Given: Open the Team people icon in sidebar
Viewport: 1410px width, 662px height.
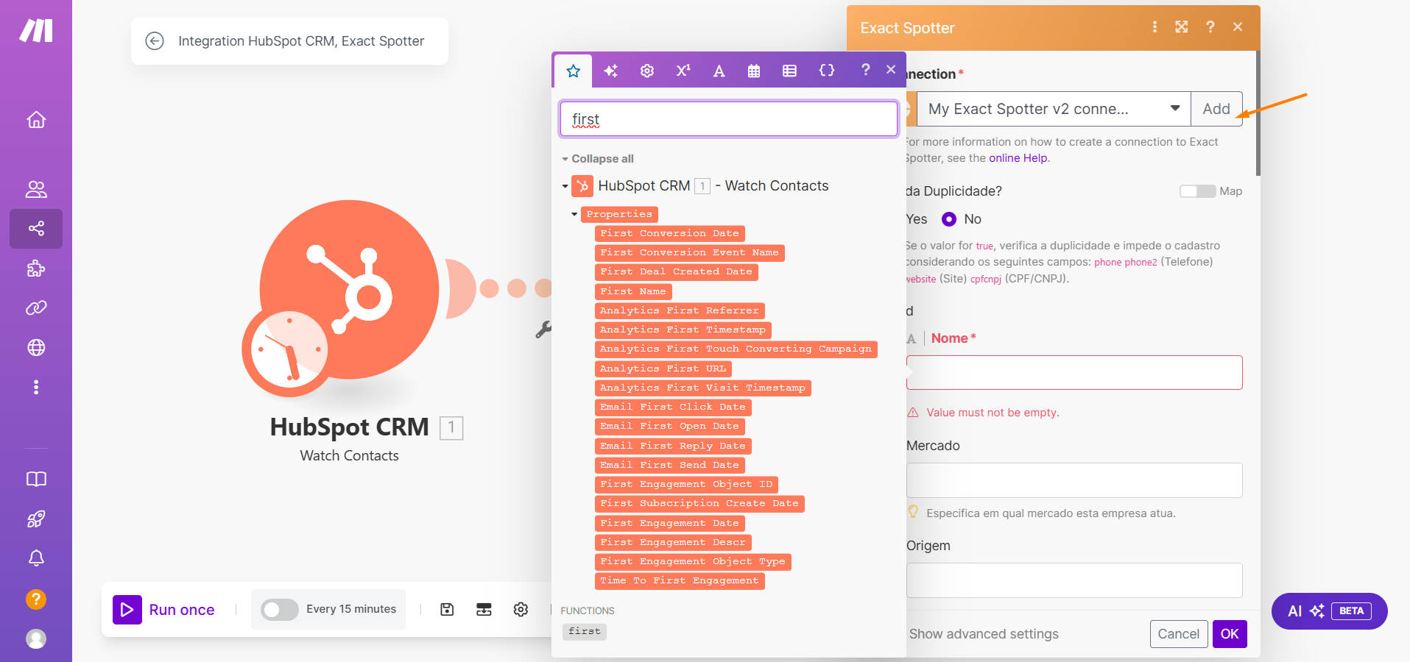Looking at the screenshot, I should [x=36, y=189].
